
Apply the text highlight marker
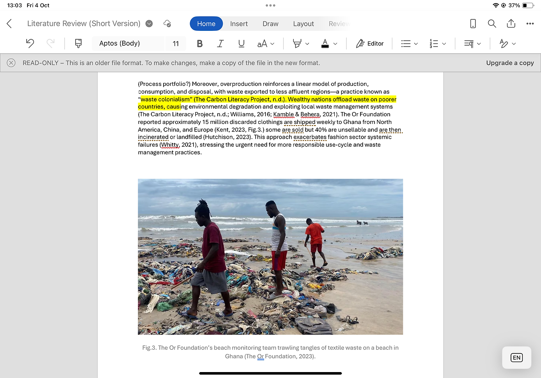[297, 43]
